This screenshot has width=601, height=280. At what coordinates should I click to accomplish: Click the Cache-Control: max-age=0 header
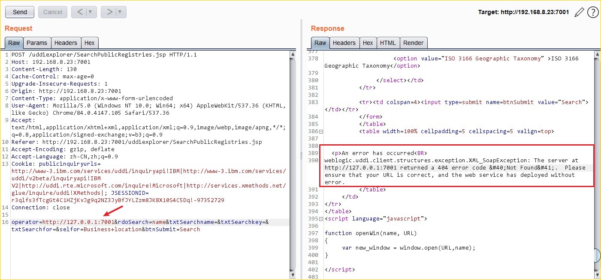pos(53,77)
